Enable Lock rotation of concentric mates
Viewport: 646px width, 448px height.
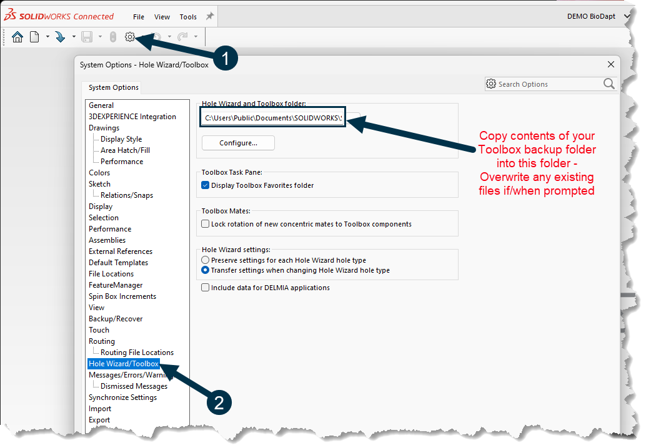pyautogui.click(x=205, y=224)
